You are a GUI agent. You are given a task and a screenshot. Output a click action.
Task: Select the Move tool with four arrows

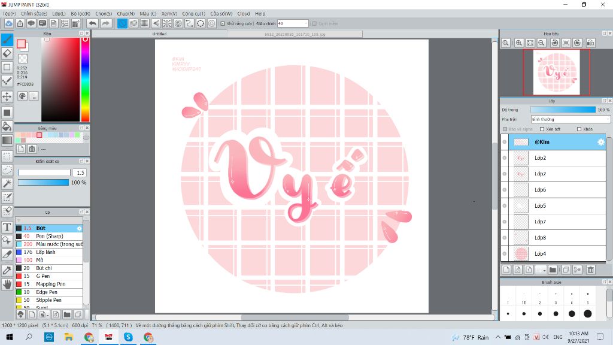point(7,96)
